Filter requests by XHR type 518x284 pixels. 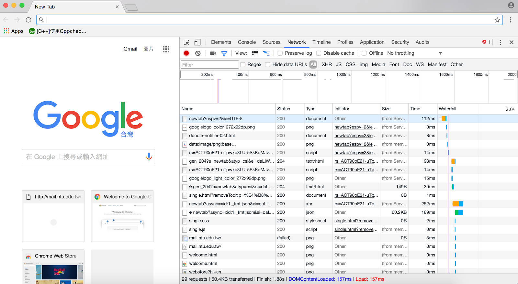tap(327, 65)
